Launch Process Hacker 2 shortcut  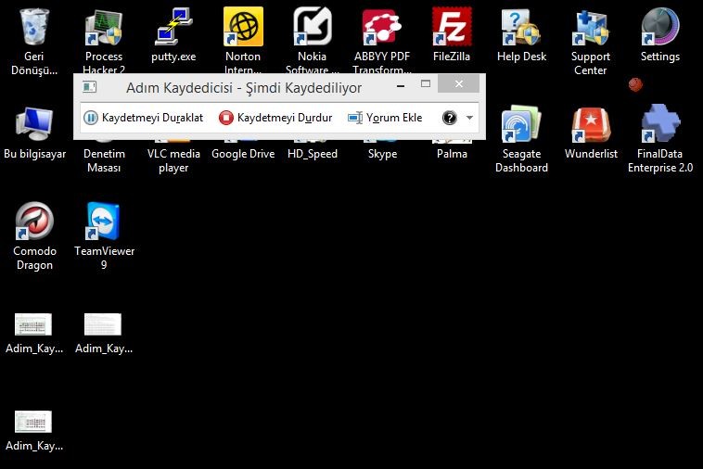[104, 28]
